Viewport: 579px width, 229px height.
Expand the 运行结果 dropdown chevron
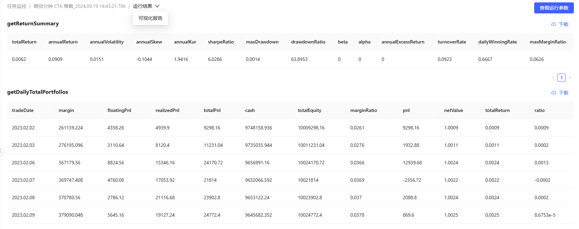tap(157, 6)
